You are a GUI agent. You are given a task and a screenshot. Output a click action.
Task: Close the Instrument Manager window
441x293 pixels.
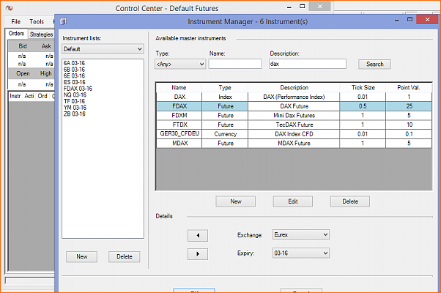(x=427, y=19)
